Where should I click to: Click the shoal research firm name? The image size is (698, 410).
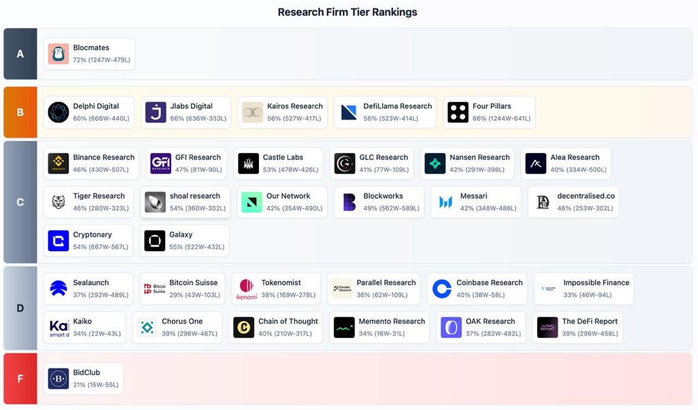click(195, 196)
